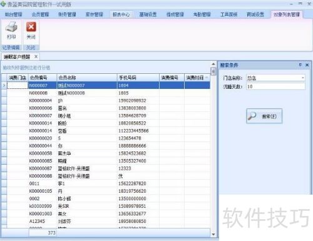Click member name 吴SIR
The height and width of the screenshot is (241, 313).
[x=64, y=206]
